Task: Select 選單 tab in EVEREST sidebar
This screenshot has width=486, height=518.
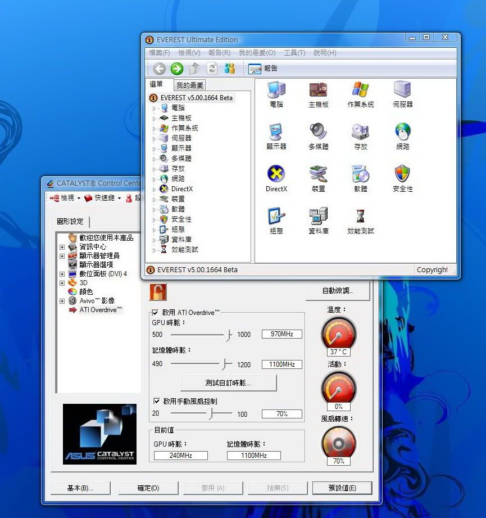Action: pyautogui.click(x=156, y=84)
